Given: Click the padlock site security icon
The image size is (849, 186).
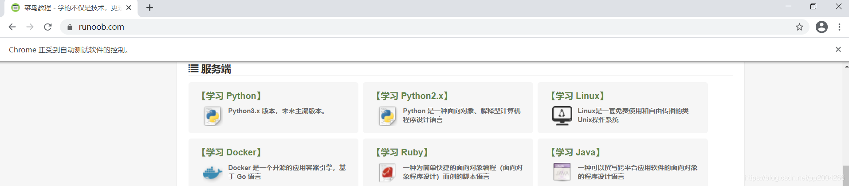Looking at the screenshot, I should coord(70,27).
